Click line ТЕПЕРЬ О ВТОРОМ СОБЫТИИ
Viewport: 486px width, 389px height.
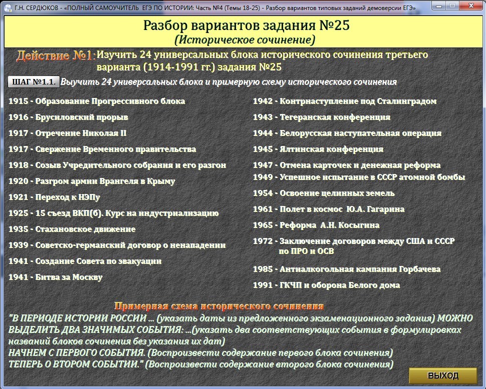point(201,364)
